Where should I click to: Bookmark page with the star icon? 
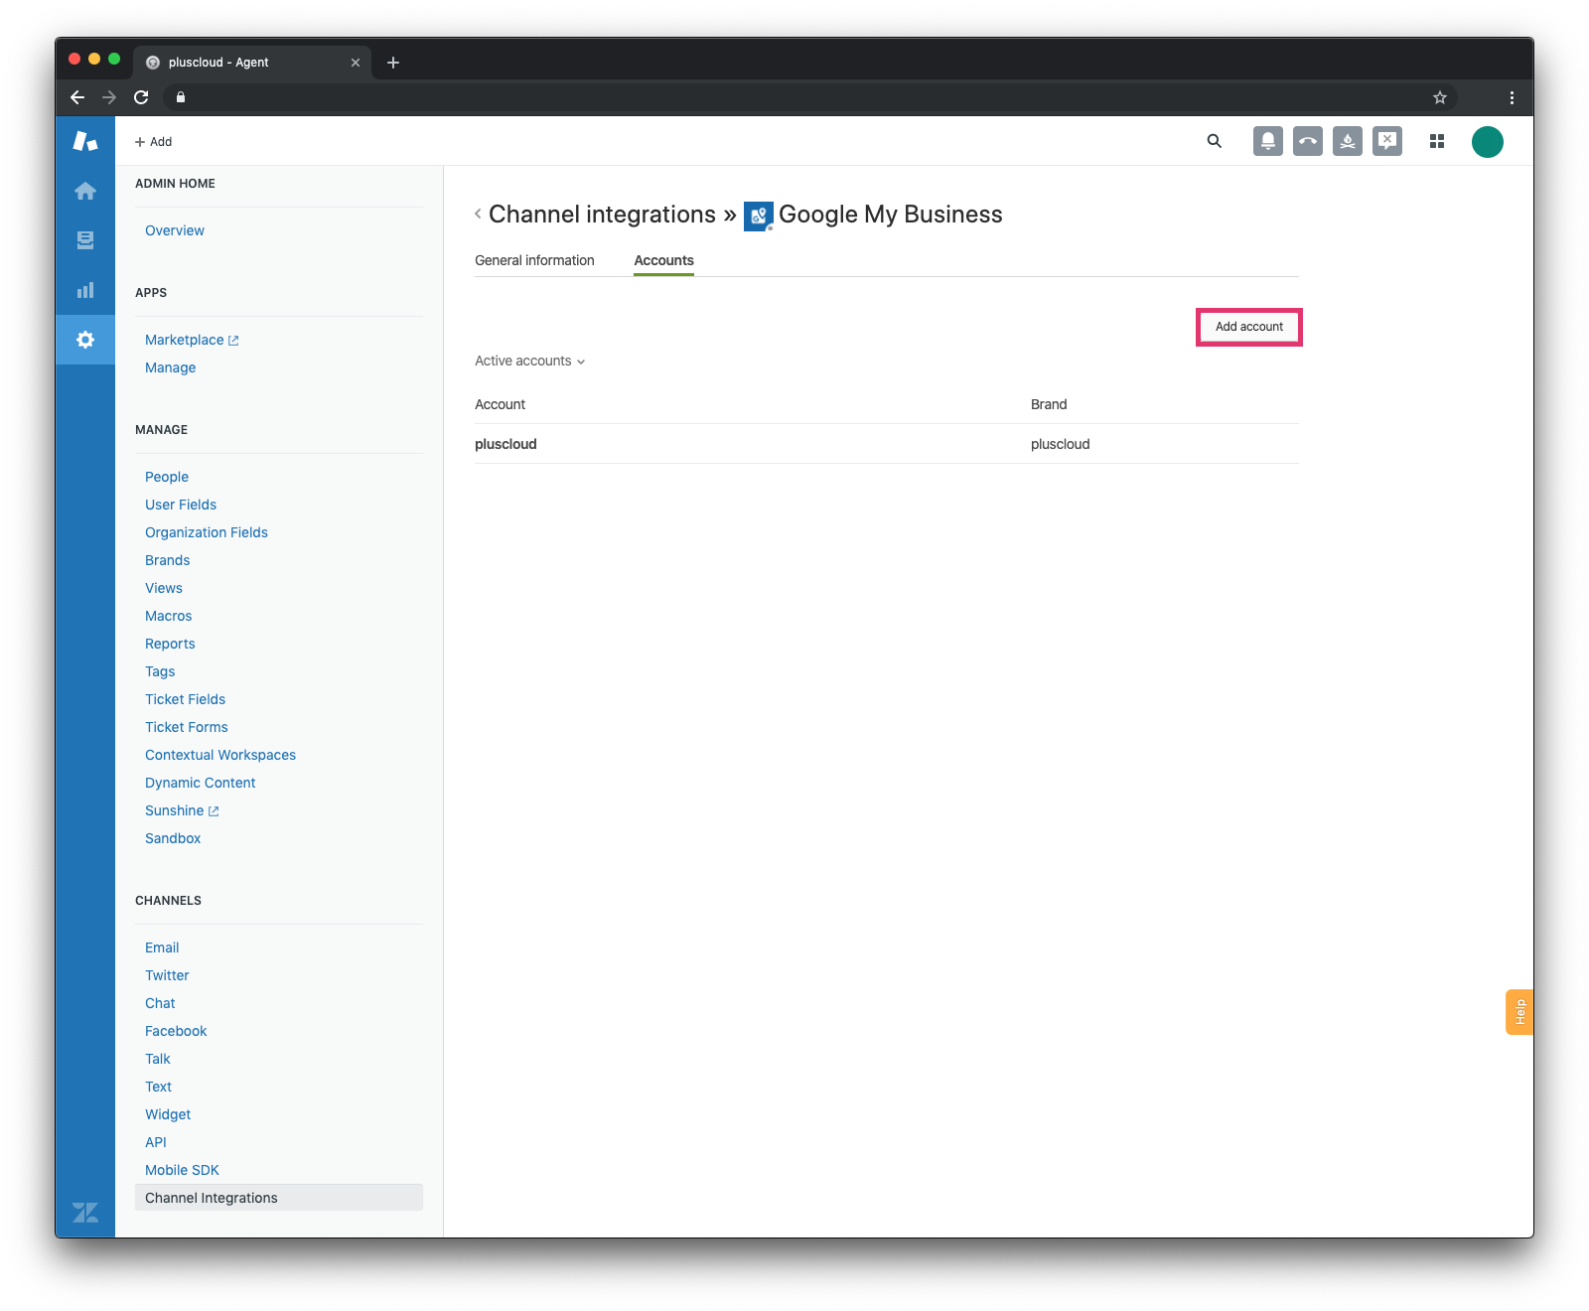[1440, 97]
